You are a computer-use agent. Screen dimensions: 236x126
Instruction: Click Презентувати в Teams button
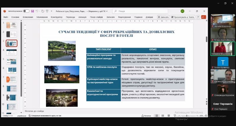[x=183, y=17]
